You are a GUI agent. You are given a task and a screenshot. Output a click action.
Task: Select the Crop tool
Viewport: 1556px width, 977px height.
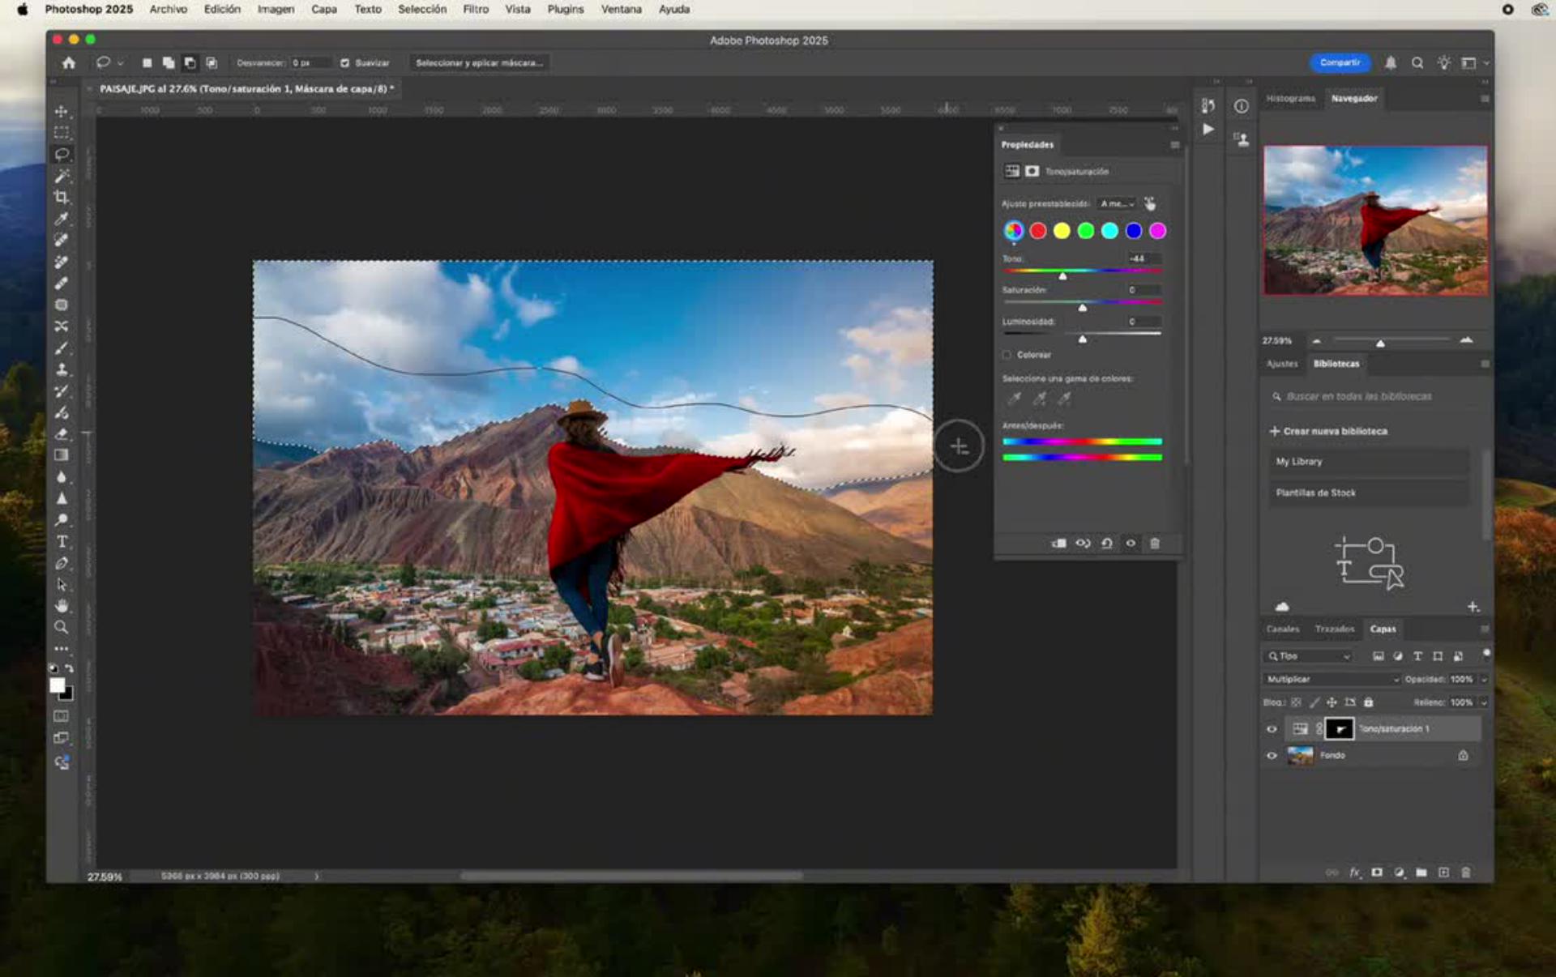pos(62,197)
